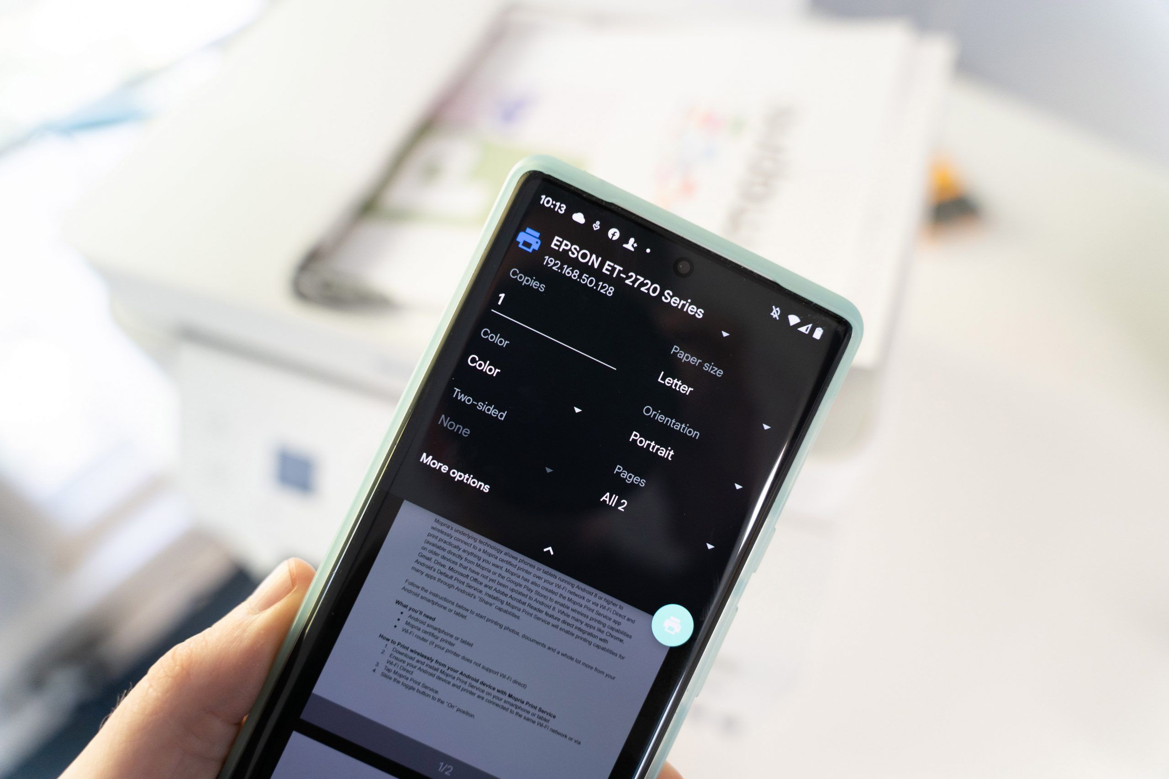1169x779 pixels.
Task: Click the print/send button (teal circle)
Action: [x=674, y=622]
